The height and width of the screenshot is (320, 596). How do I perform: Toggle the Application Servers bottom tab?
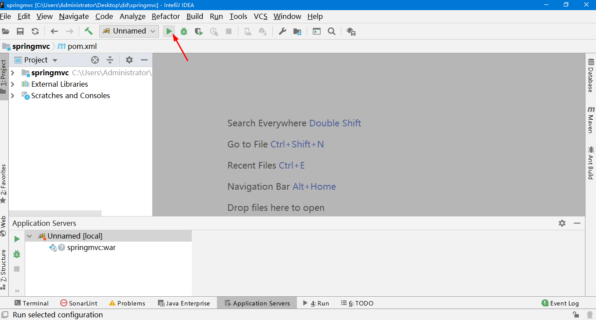coord(257,303)
